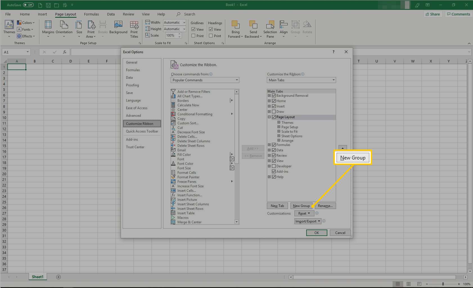Open the Align objects menu
473x288 pixels.
click(x=283, y=29)
